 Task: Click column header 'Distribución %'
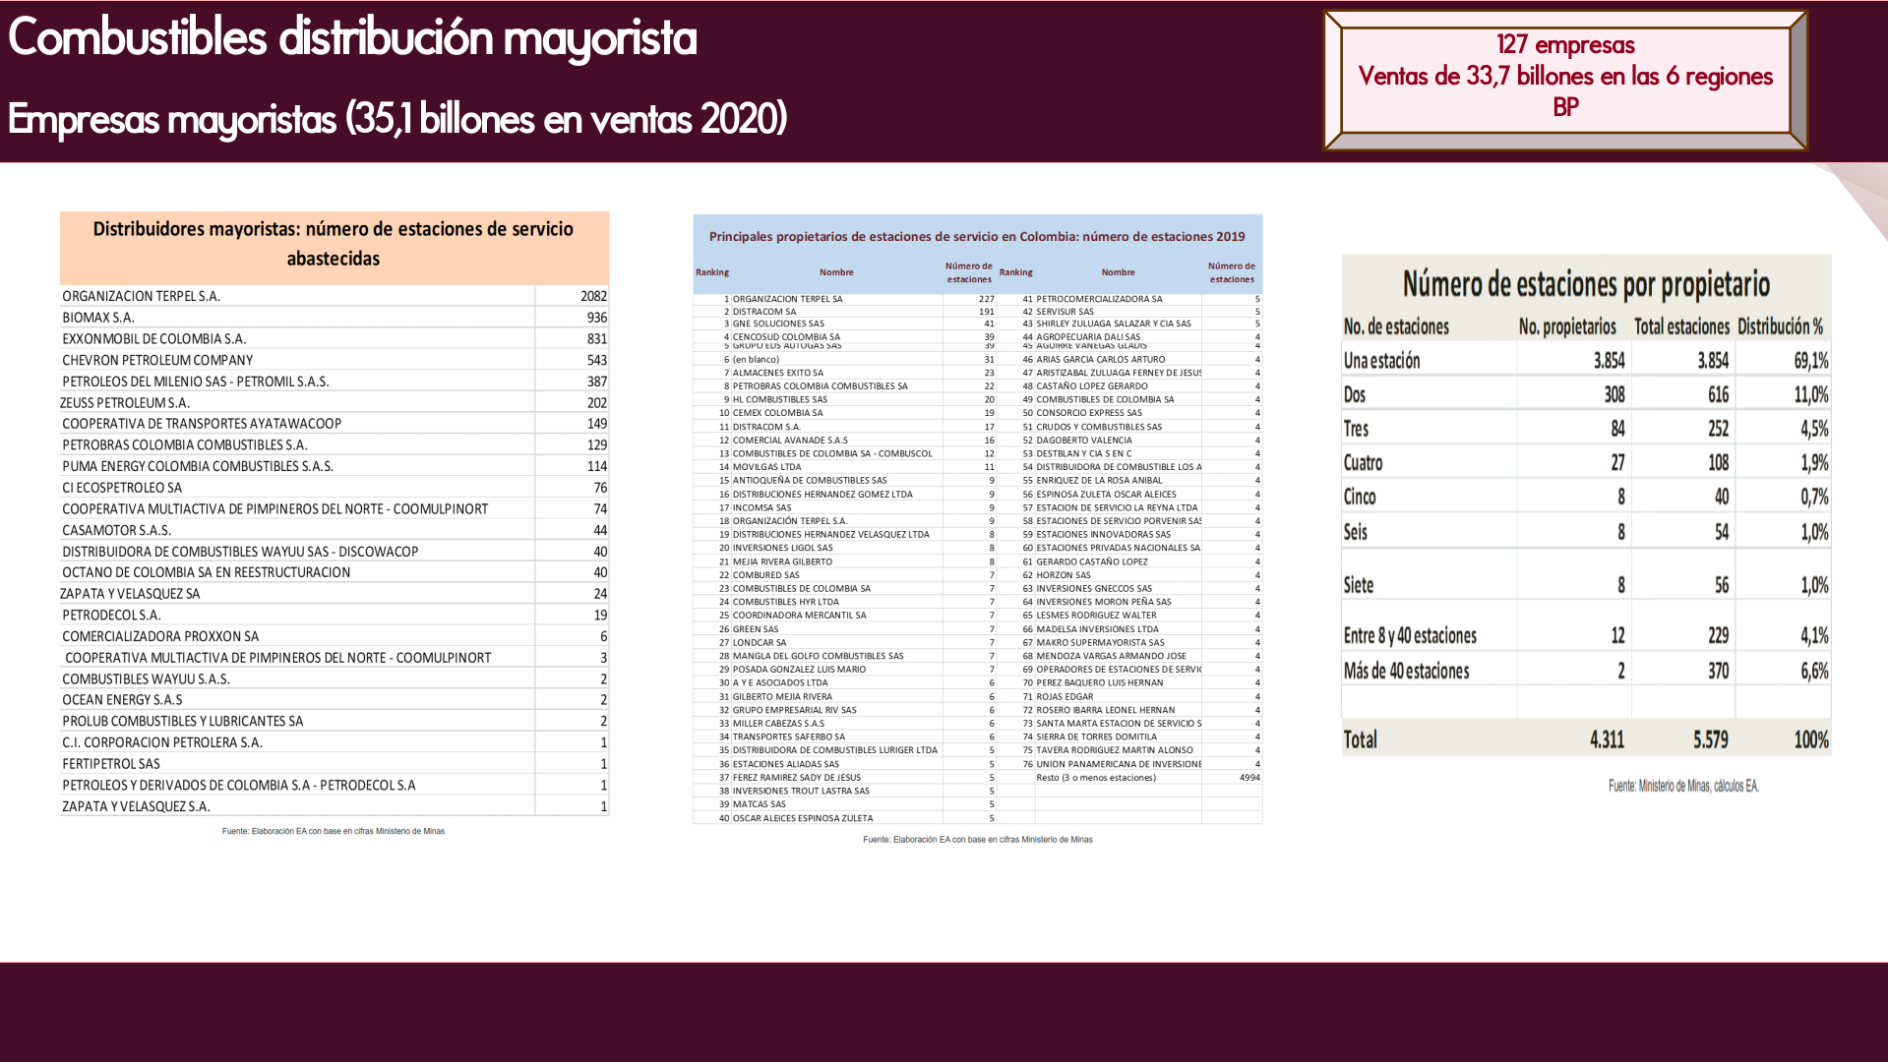point(1781,326)
